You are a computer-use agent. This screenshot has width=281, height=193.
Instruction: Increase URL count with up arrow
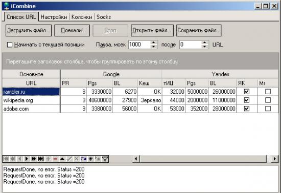point(204,42)
